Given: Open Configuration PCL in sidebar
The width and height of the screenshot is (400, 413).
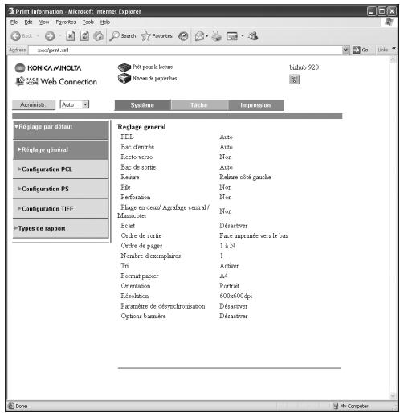Looking at the screenshot, I should pyautogui.click(x=61, y=170).
